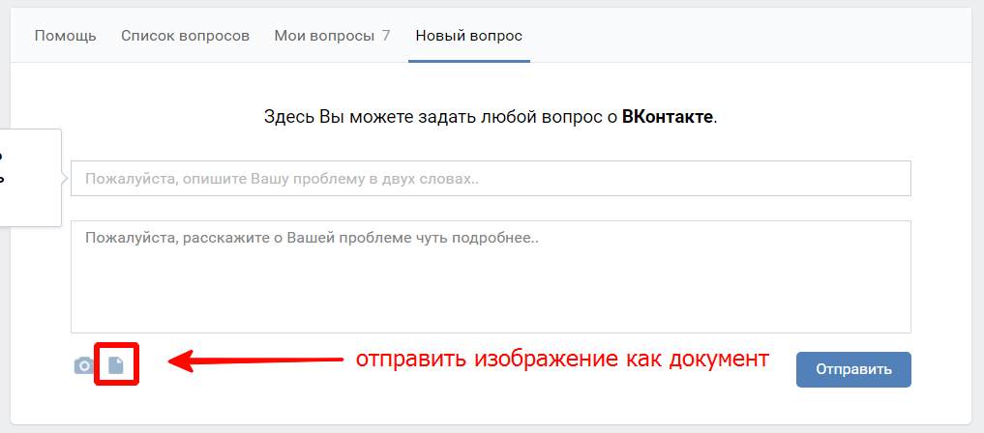Click the blue underline beneath Новый вопрос

[x=468, y=61]
